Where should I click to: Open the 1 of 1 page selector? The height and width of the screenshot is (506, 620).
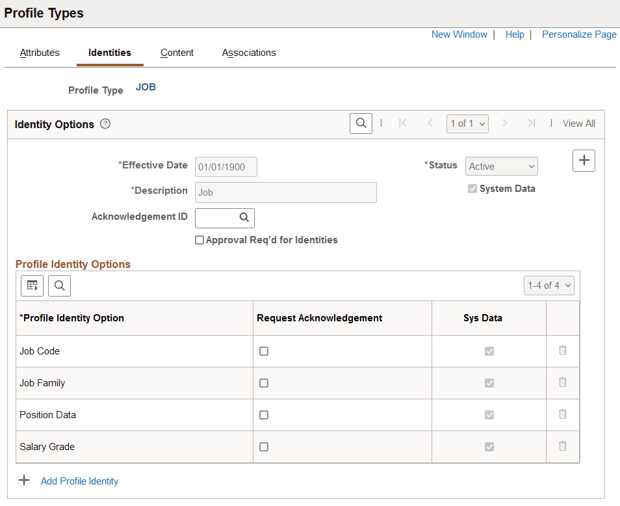(x=467, y=124)
